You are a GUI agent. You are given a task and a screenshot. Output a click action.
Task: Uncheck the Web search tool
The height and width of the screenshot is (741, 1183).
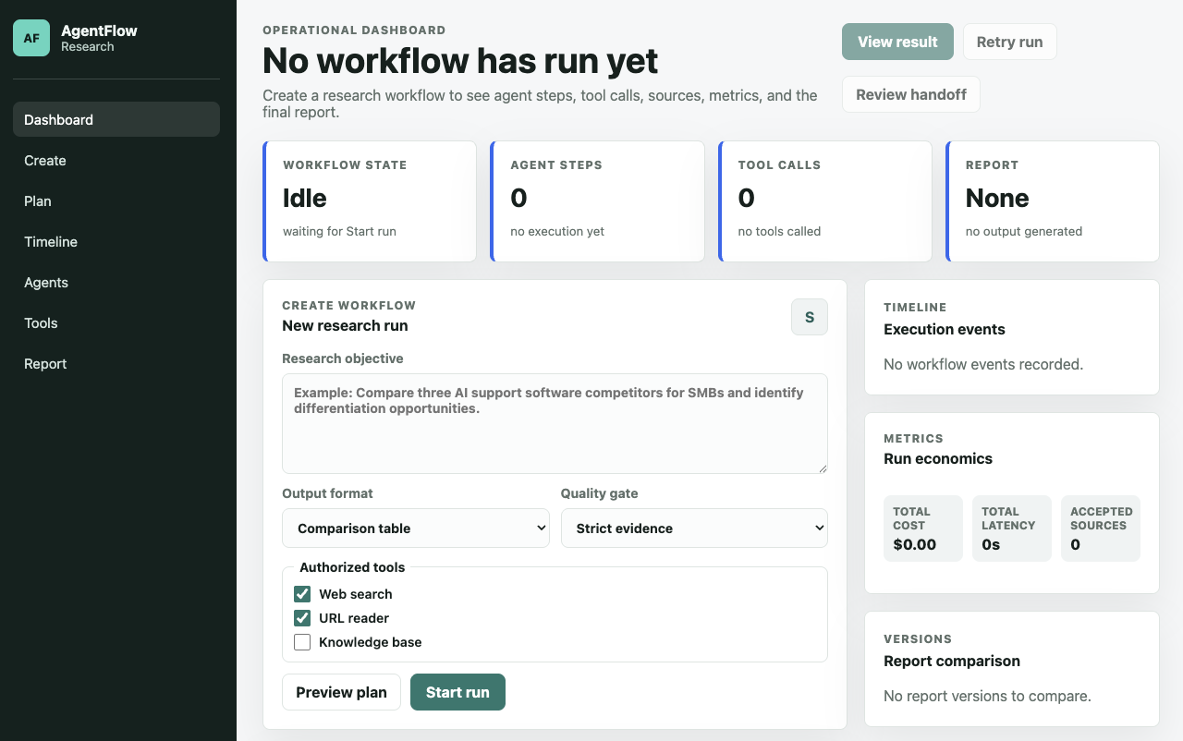pos(302,594)
